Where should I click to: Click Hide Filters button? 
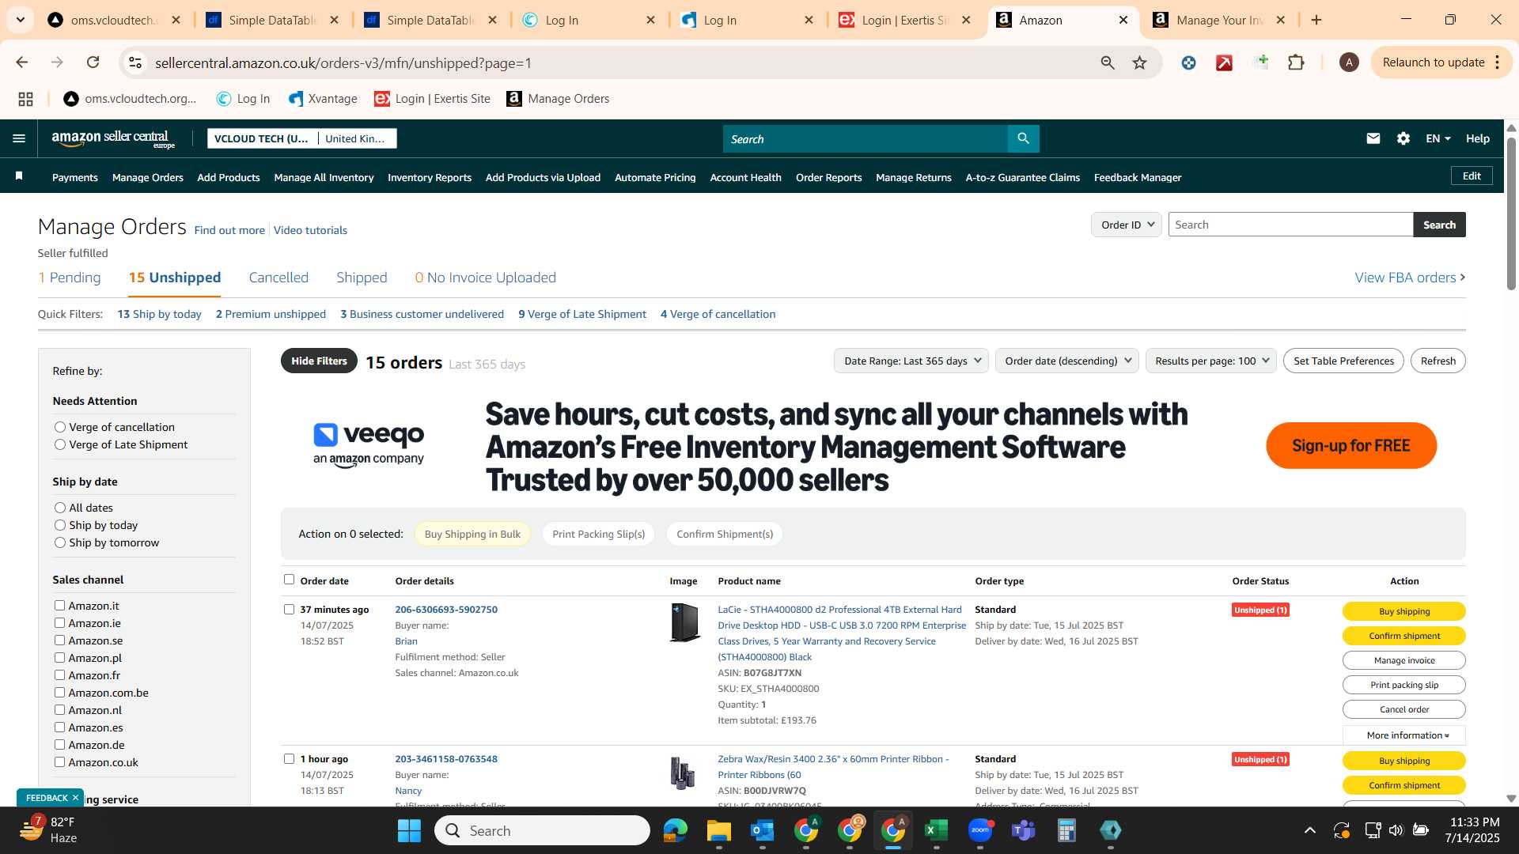point(319,361)
